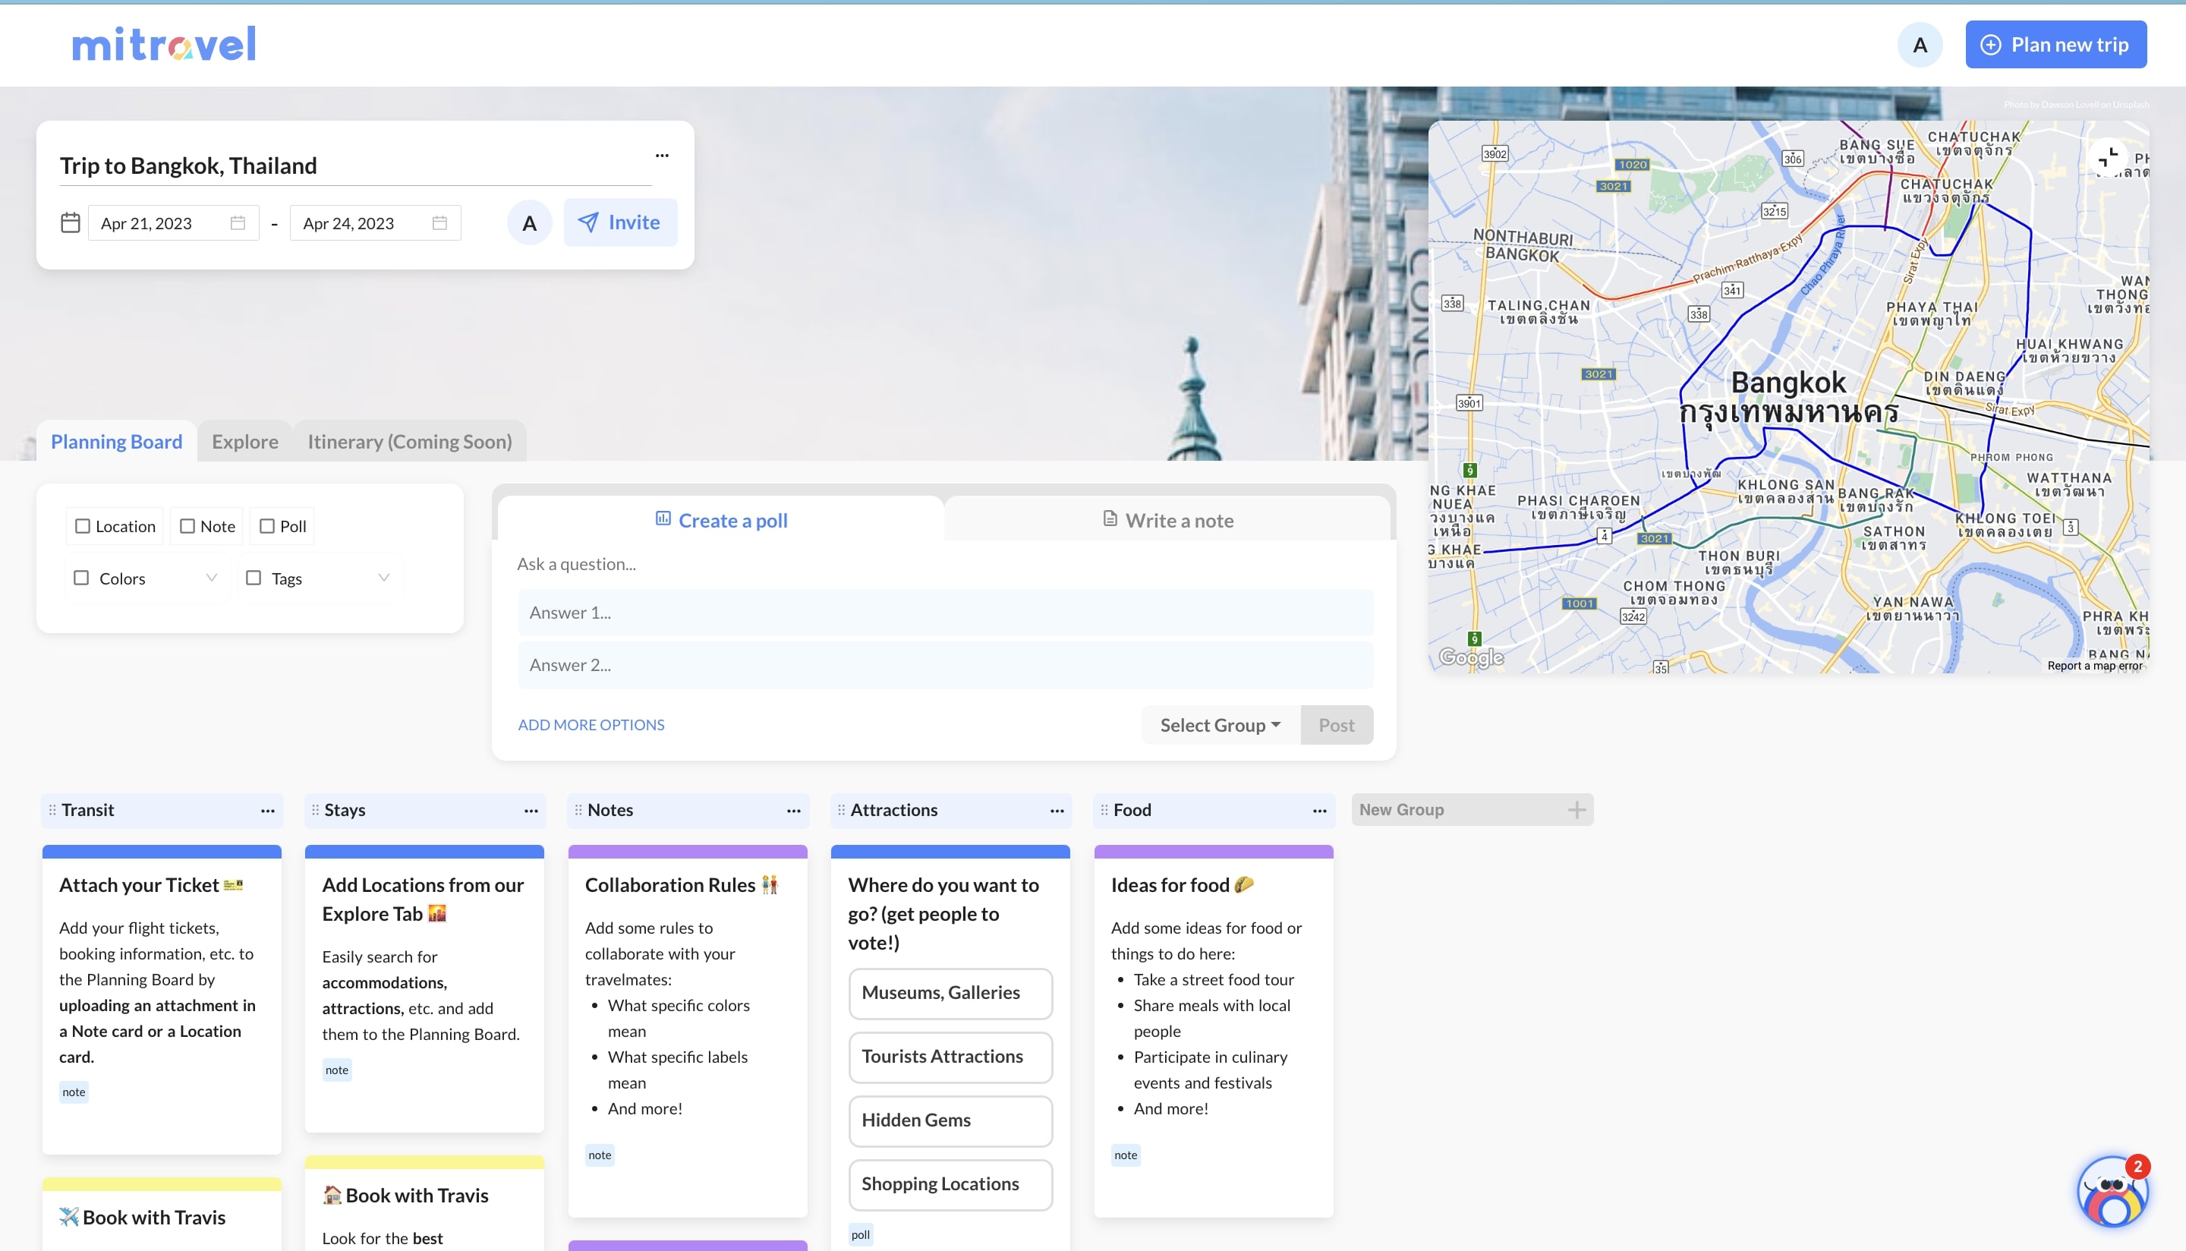
Task: Toggle the Poll filter checkbox
Action: (x=267, y=526)
